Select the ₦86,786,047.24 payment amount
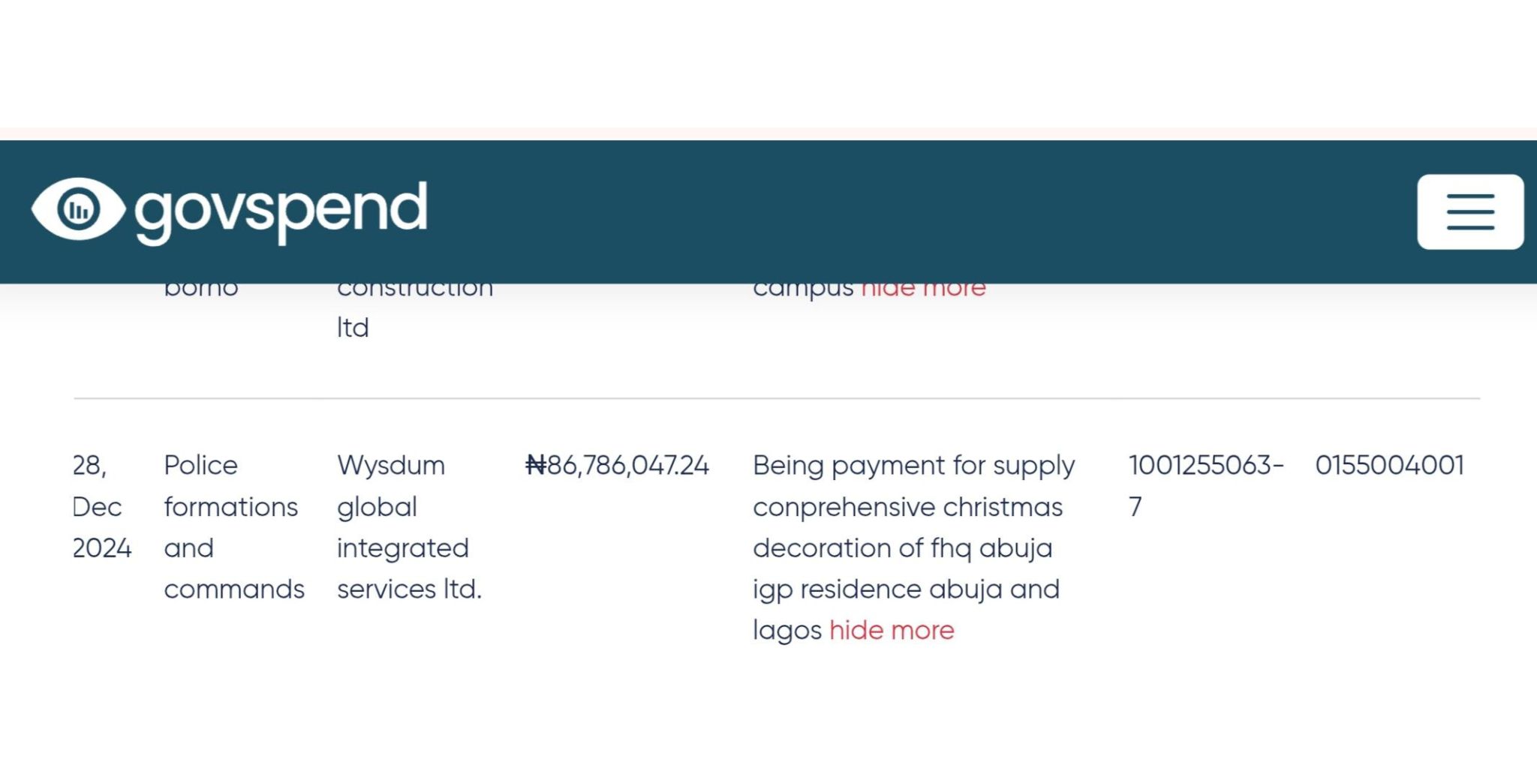Screen dimensions: 1537x768 618,465
